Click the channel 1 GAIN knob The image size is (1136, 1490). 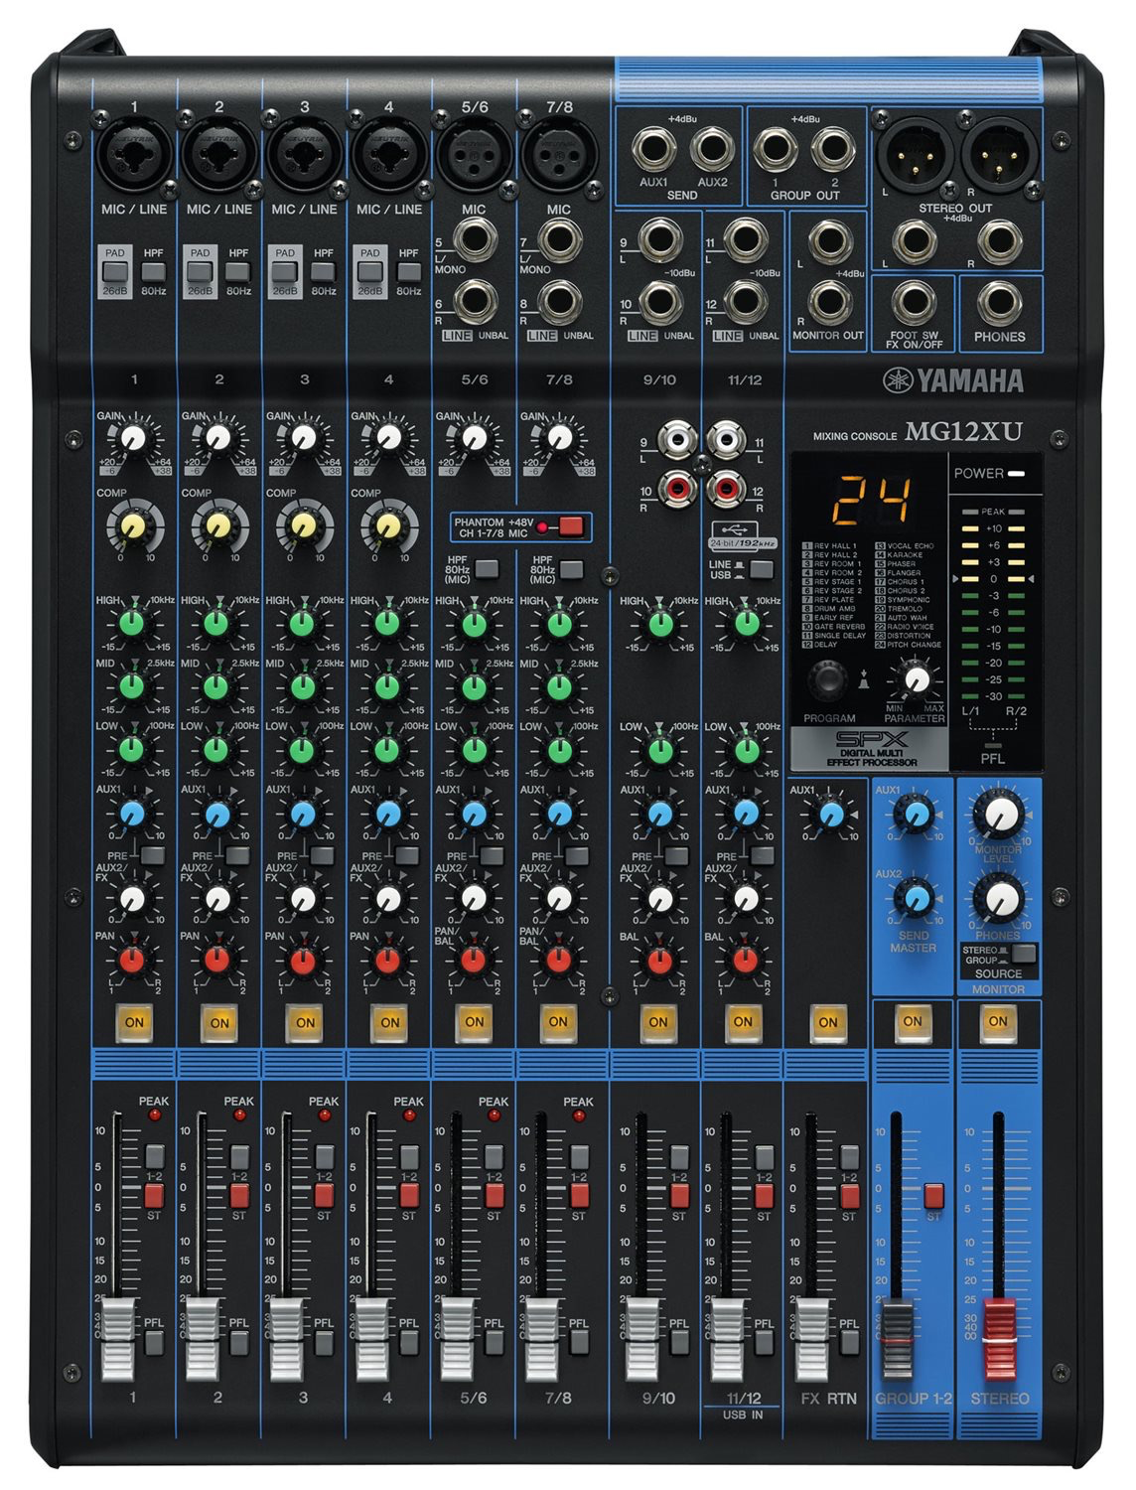click(x=132, y=438)
